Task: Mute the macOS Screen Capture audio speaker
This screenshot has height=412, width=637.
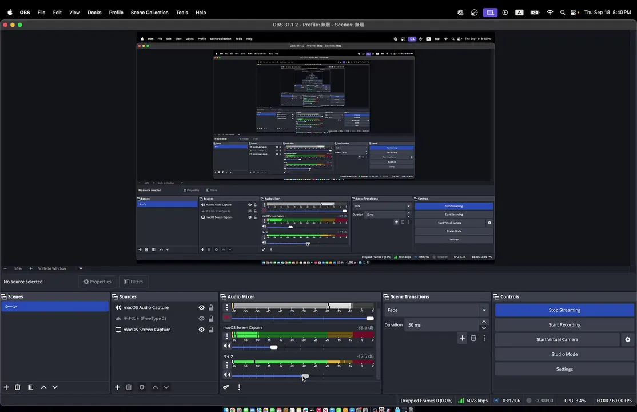Action: click(x=227, y=346)
